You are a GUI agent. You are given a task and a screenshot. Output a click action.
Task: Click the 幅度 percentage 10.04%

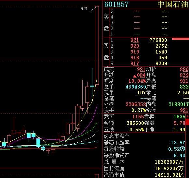(x=137, y=81)
